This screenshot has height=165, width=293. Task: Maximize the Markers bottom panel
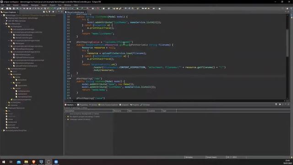pyautogui.click(x=288, y=104)
